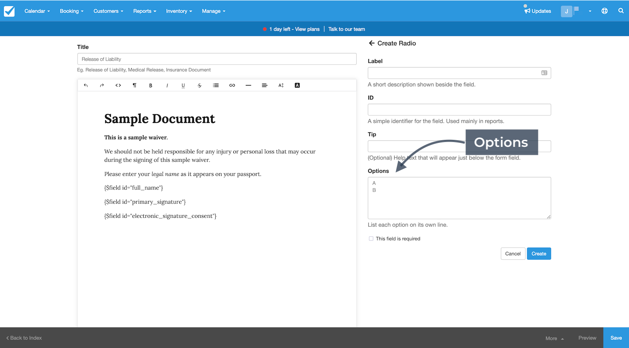Image resolution: width=629 pixels, height=348 pixels.
Task: Apply underline formatting in editor
Action: pyautogui.click(x=183, y=85)
